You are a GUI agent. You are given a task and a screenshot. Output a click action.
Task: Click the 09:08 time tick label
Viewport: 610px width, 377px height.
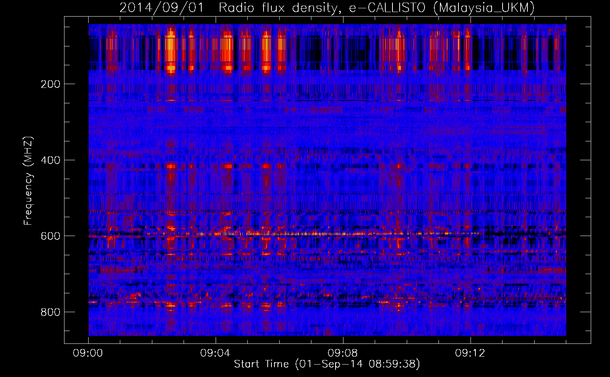(x=343, y=353)
